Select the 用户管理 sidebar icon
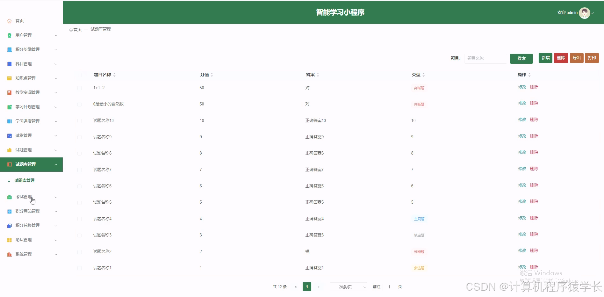604x297 pixels. pyautogui.click(x=9, y=35)
